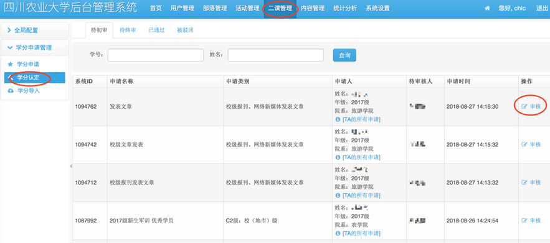Open the 首页 menu item
This screenshot has height=243, width=550.
(156, 9)
